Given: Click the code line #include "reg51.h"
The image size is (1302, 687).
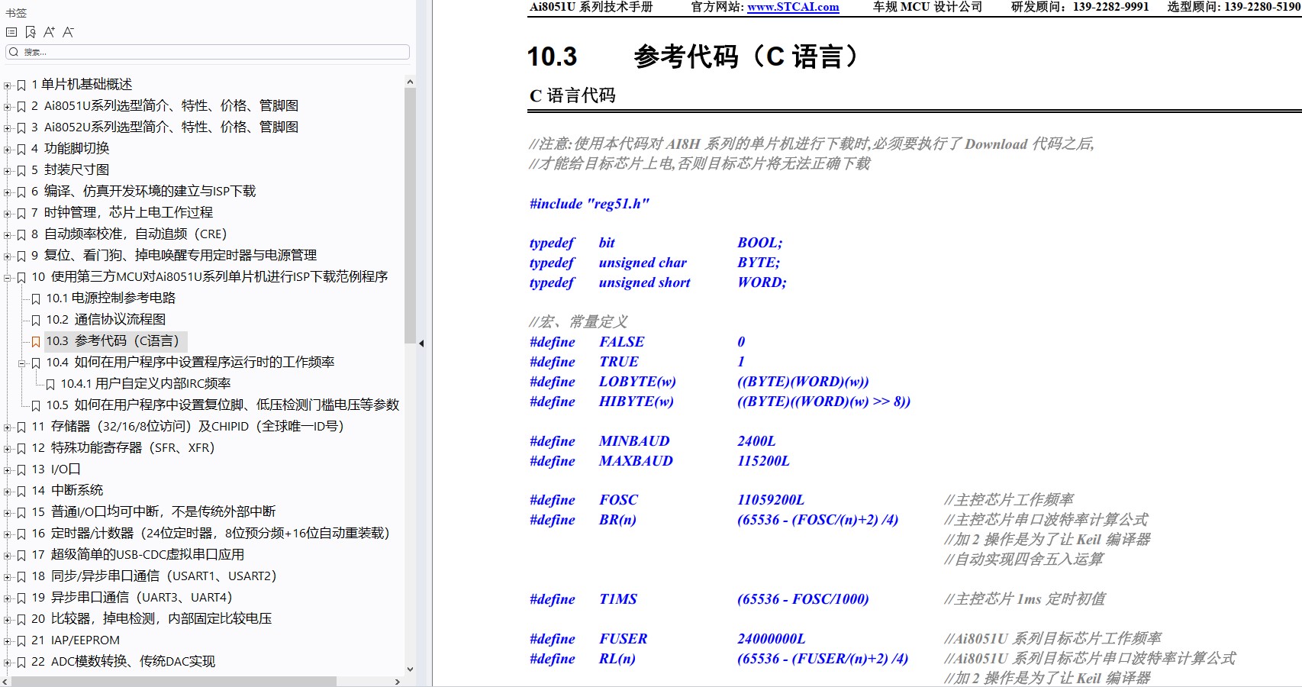Looking at the screenshot, I should pyautogui.click(x=589, y=204).
